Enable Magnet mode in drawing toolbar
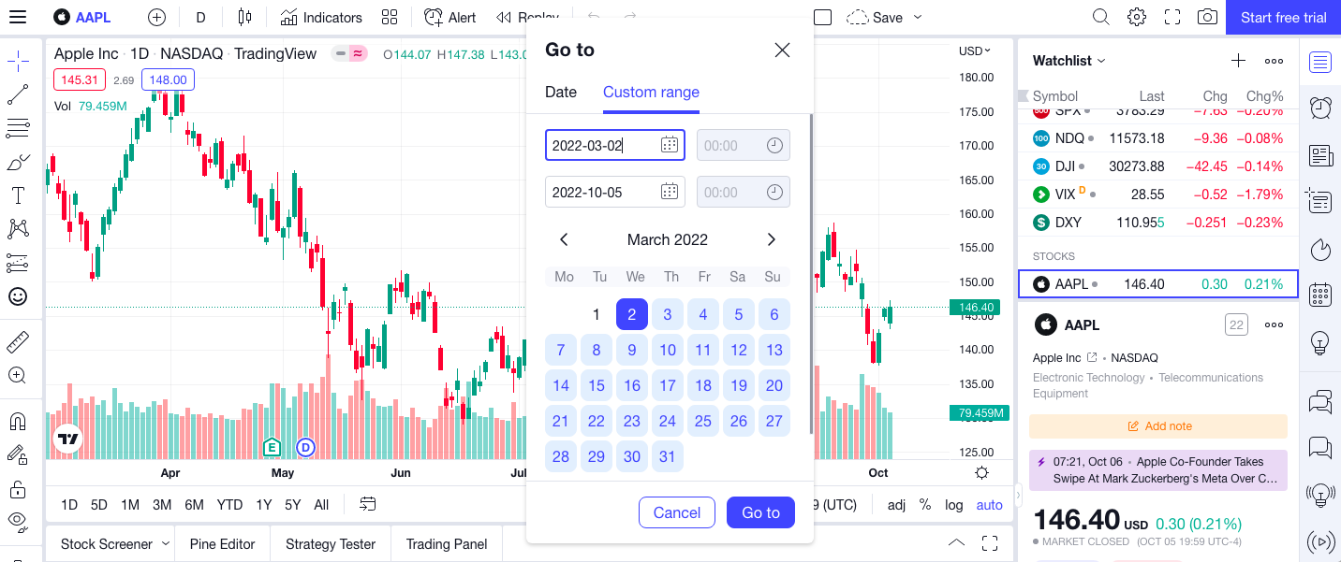Viewport: 1341px width, 562px height. pyautogui.click(x=17, y=421)
